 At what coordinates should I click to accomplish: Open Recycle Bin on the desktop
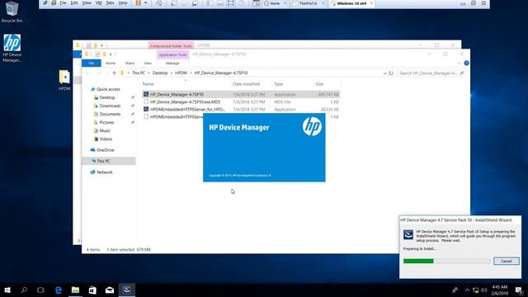12,12
